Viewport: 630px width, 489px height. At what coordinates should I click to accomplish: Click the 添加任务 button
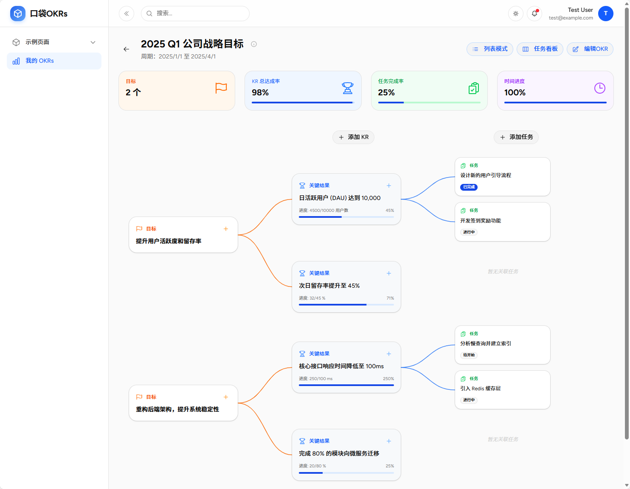[x=516, y=137]
